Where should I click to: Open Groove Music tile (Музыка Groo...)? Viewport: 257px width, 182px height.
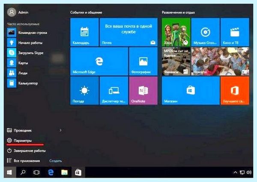205,32
